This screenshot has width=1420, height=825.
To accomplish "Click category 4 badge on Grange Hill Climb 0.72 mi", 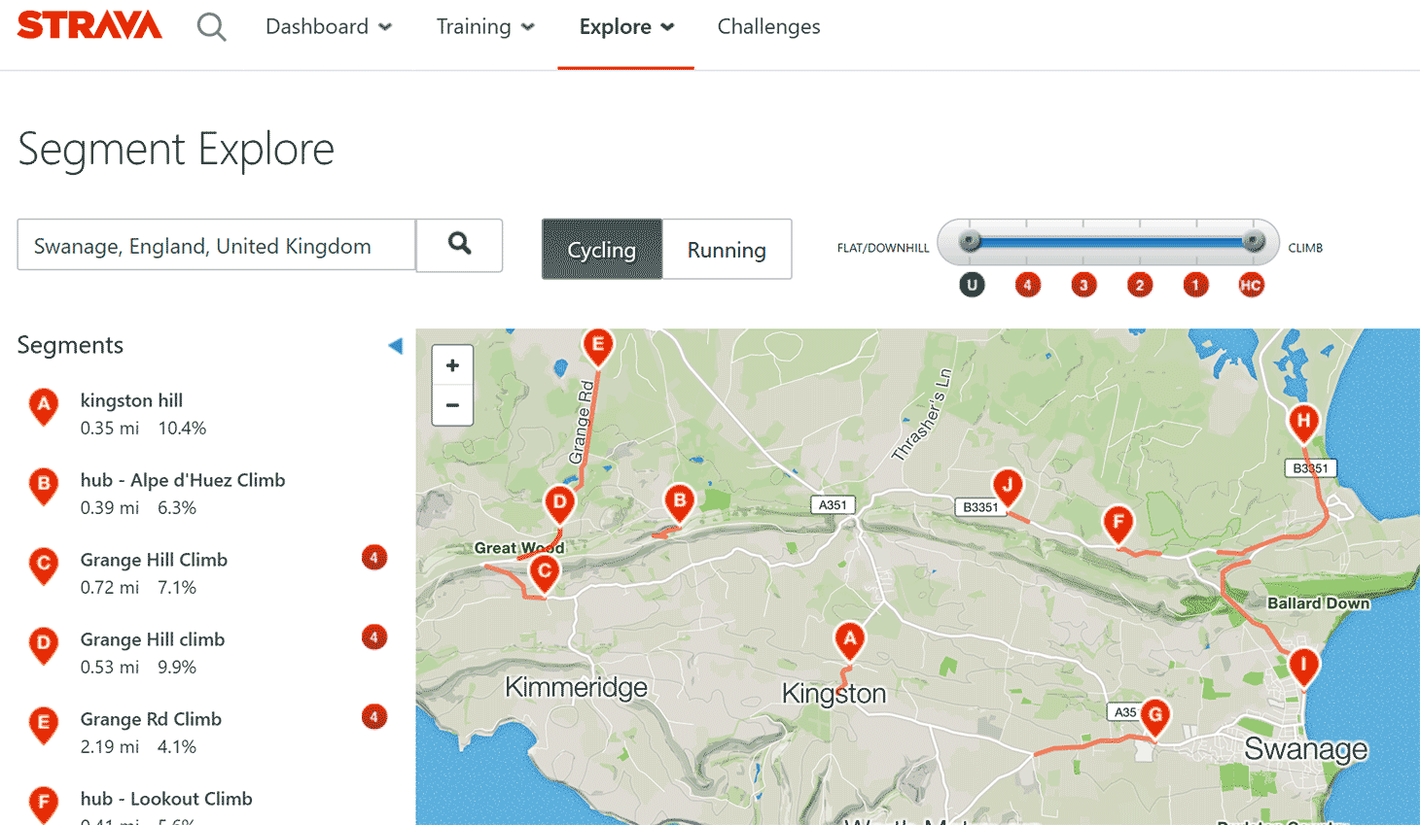I will (374, 558).
